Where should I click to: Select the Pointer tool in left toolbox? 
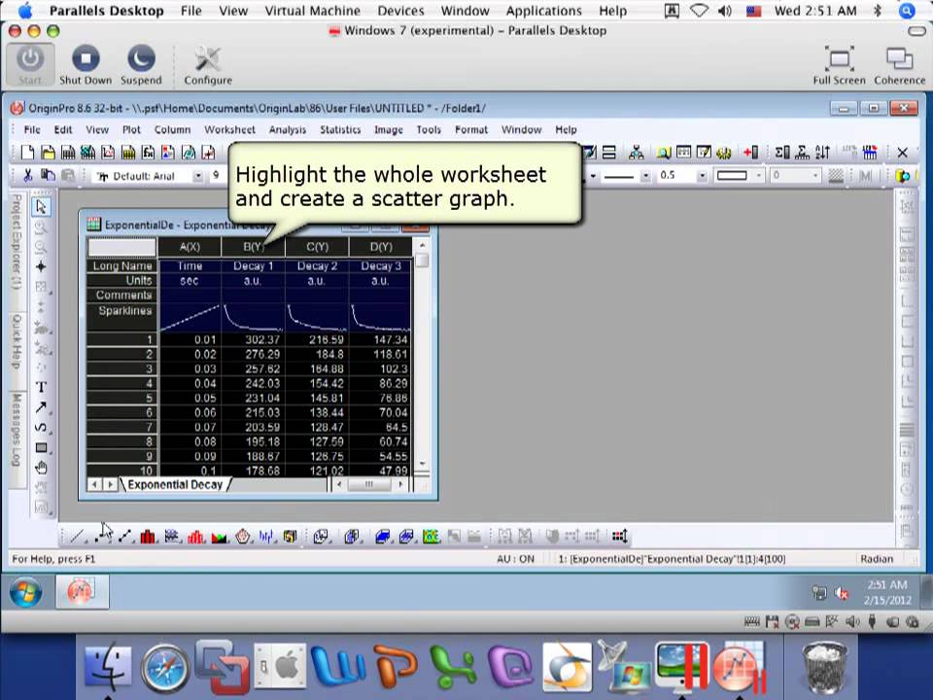coord(41,206)
